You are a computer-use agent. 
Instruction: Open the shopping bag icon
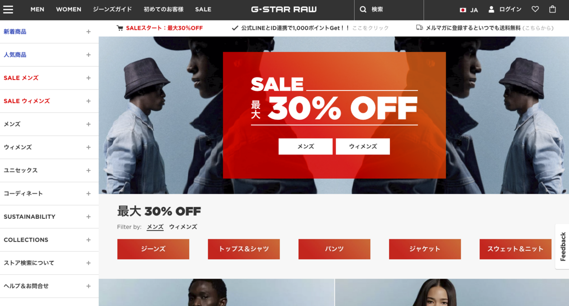click(x=552, y=9)
